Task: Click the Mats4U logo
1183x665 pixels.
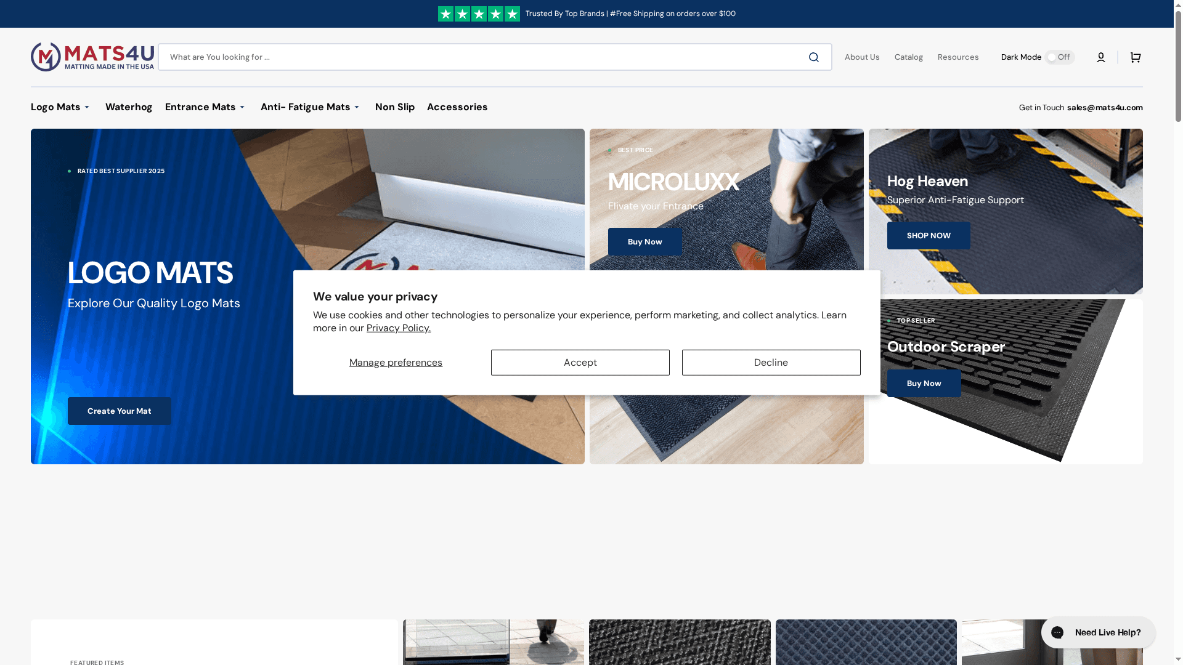Action: tap(92, 57)
